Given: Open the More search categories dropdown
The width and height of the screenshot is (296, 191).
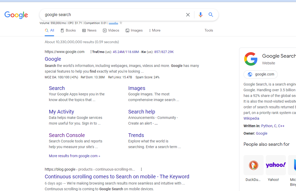Looking at the screenshot, I should pos(154,30).
